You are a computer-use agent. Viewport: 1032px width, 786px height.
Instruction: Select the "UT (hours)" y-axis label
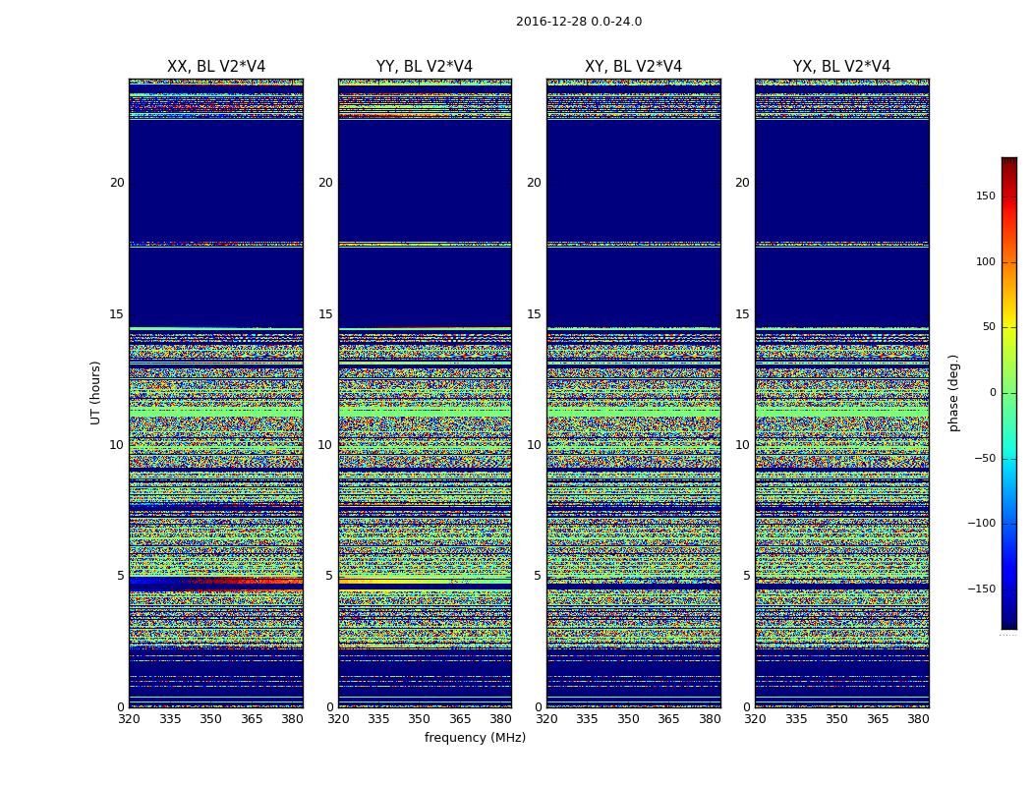click(96, 392)
